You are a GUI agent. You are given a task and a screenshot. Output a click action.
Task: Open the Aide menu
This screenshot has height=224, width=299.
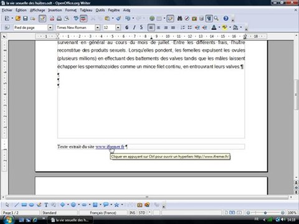tap(126, 10)
